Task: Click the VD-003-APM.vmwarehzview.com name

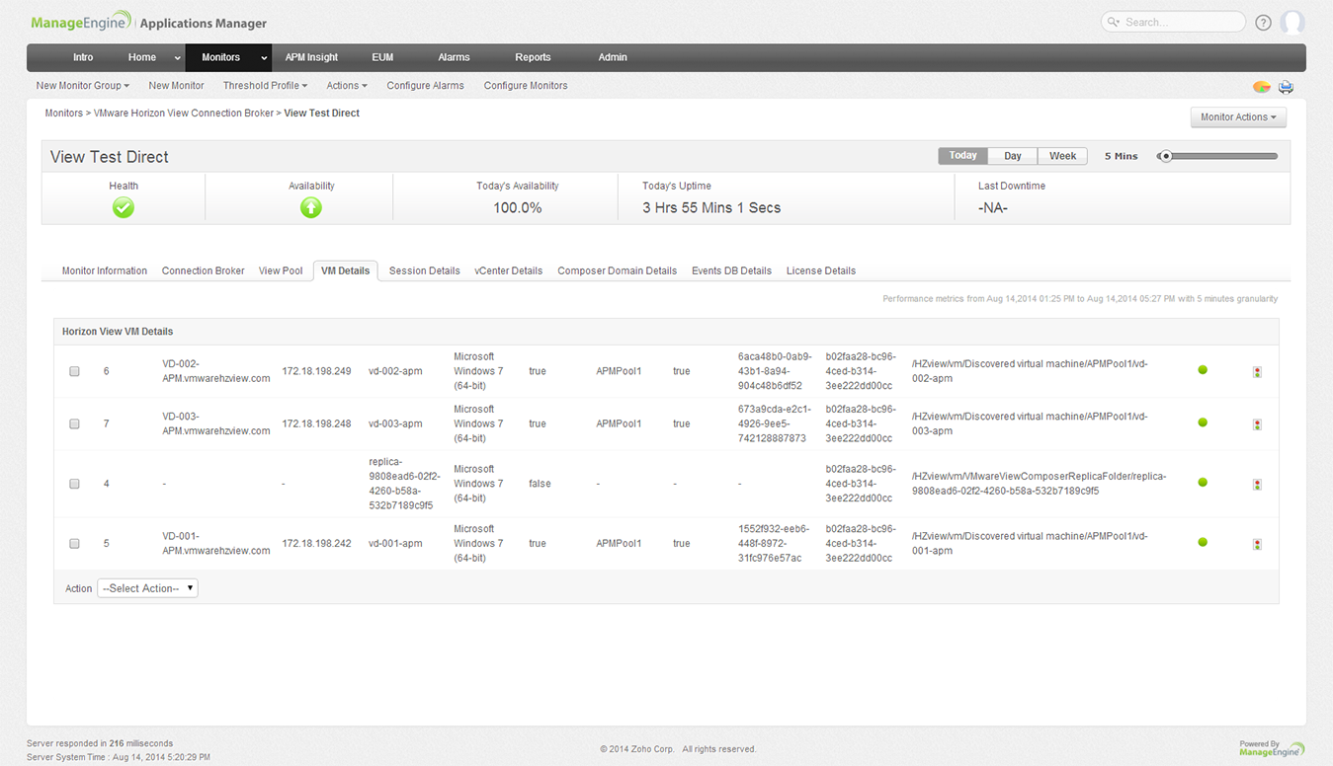Action: tap(216, 423)
